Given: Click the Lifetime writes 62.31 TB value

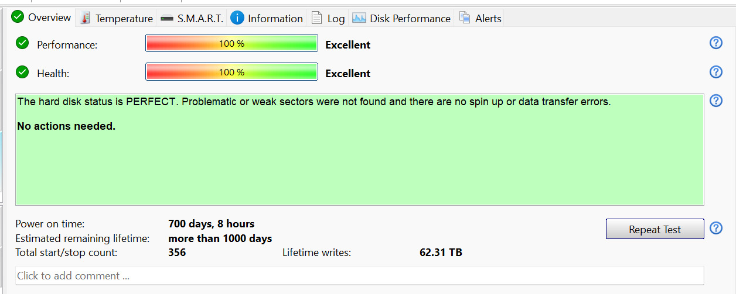Looking at the screenshot, I should pos(441,253).
